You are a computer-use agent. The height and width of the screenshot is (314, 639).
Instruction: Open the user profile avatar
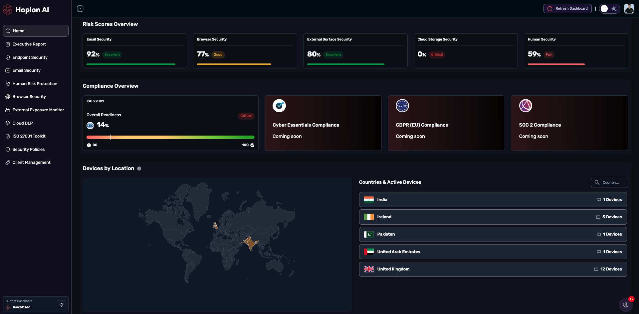(629, 9)
